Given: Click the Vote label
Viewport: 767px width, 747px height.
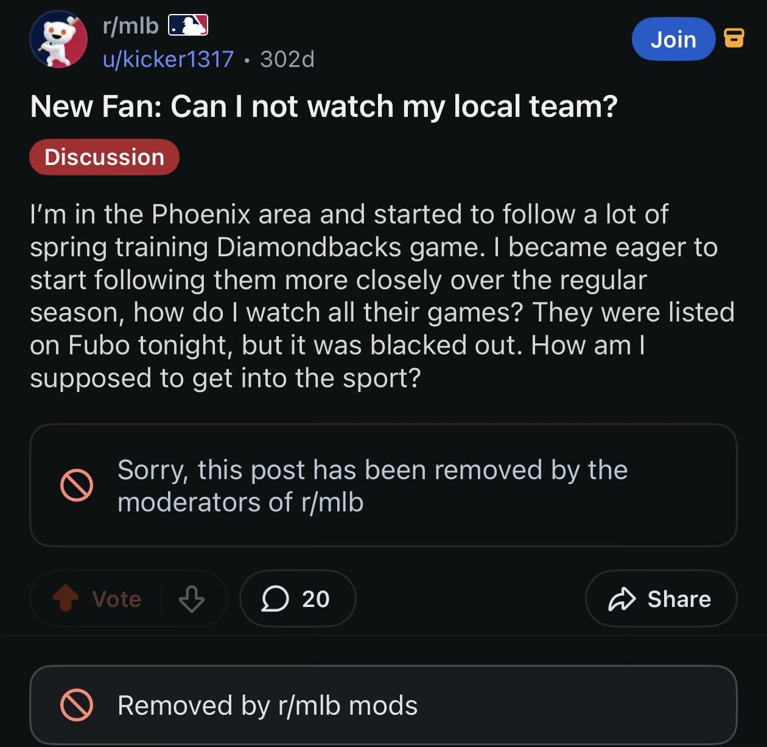Looking at the screenshot, I should tap(117, 599).
